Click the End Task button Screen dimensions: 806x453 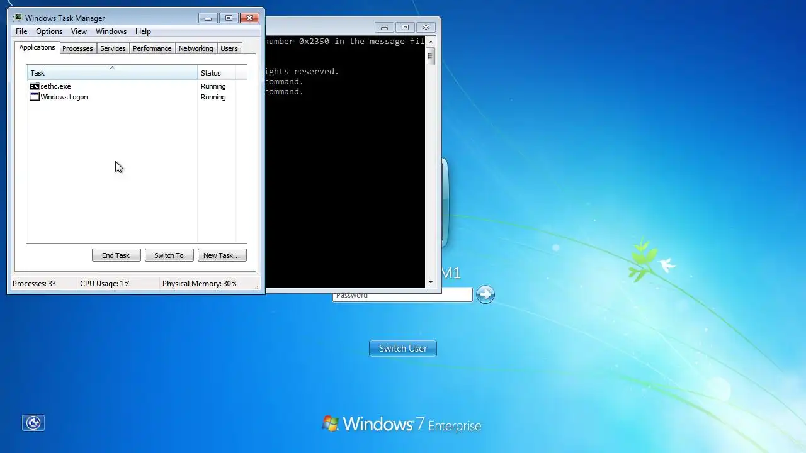click(x=116, y=255)
